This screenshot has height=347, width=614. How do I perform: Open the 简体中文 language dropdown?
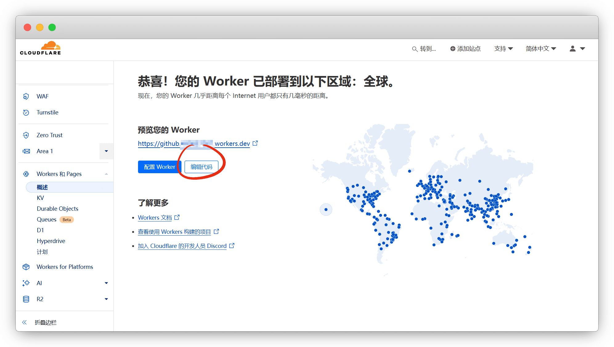coord(541,49)
